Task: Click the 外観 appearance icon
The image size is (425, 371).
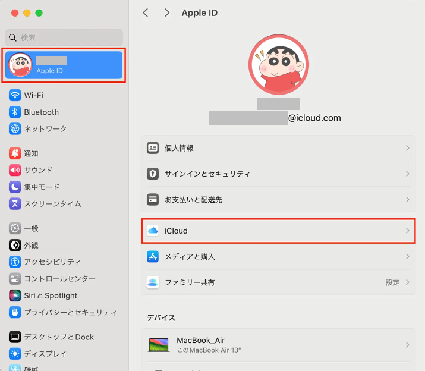Action: click(15, 246)
